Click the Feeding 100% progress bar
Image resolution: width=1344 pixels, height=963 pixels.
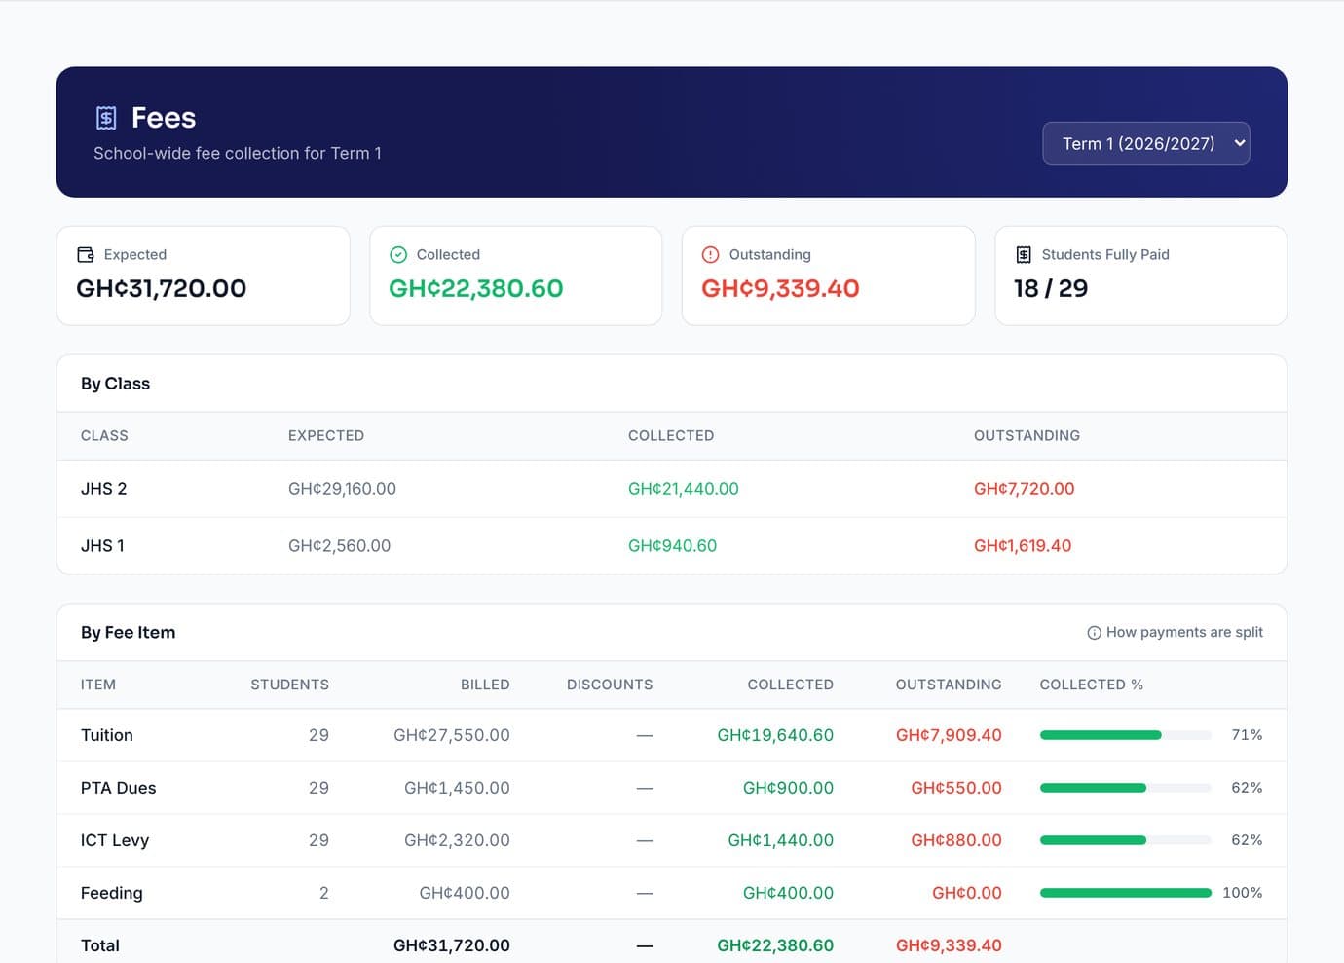(x=1126, y=893)
